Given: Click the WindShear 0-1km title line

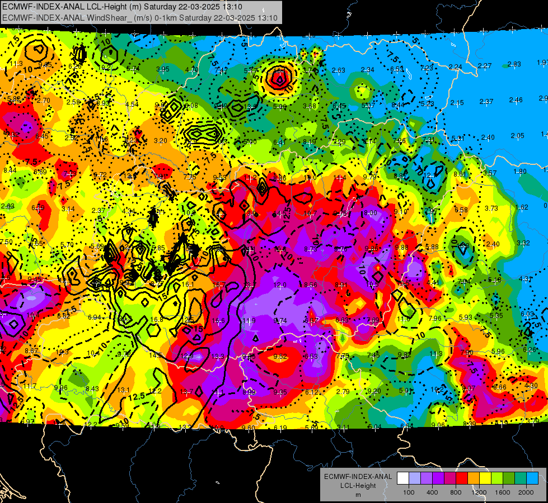Looking at the screenshot, I should (140, 18).
